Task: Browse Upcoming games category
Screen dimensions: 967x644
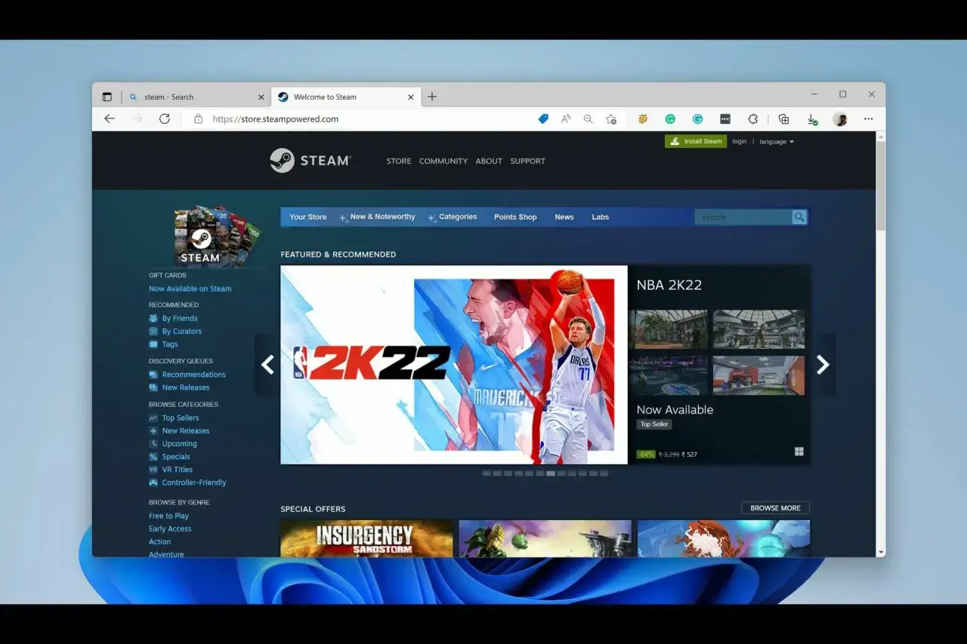Action: coord(179,443)
